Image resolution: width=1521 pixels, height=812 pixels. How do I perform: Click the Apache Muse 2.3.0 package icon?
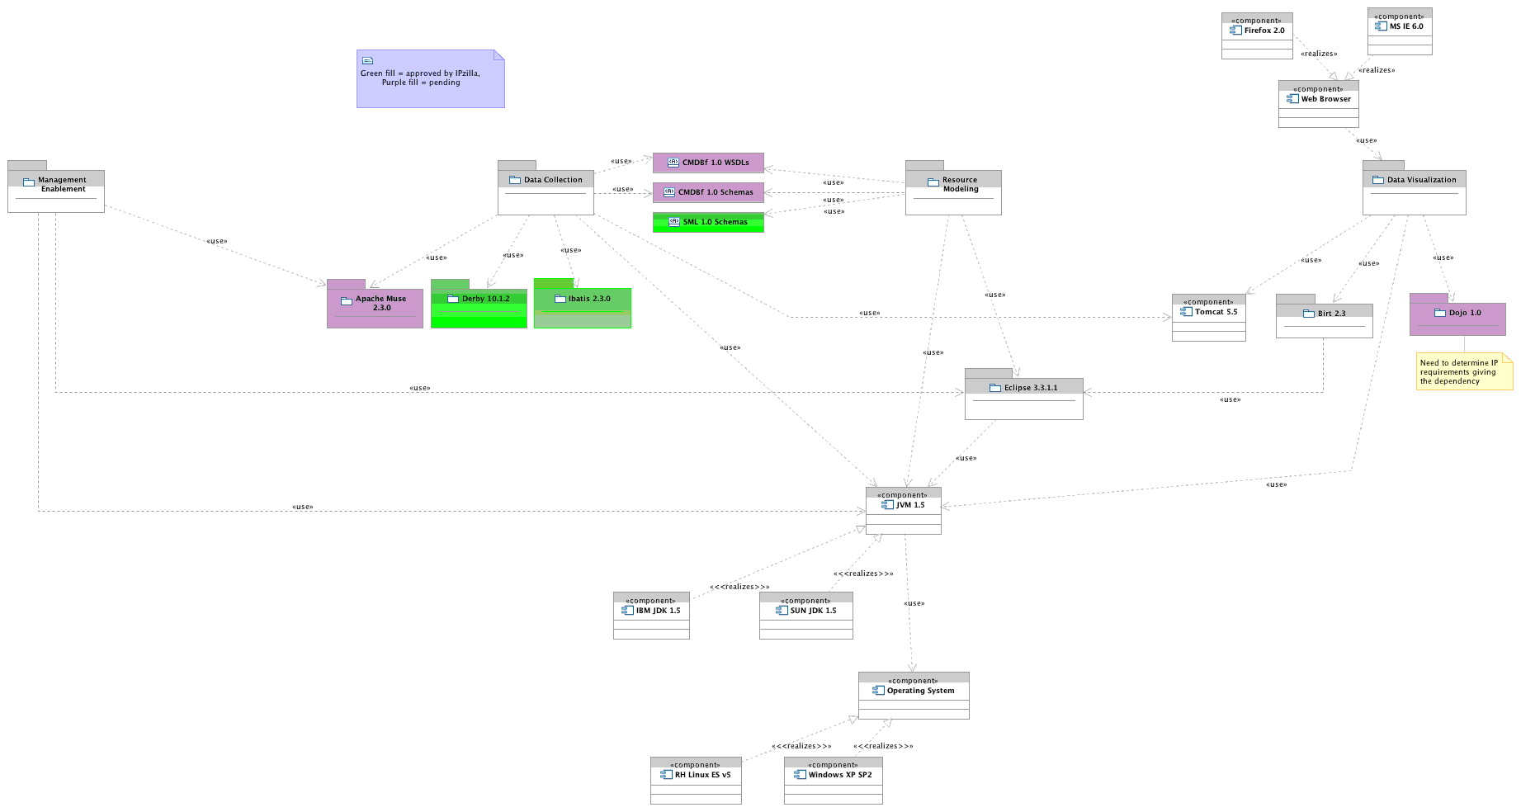tap(347, 301)
